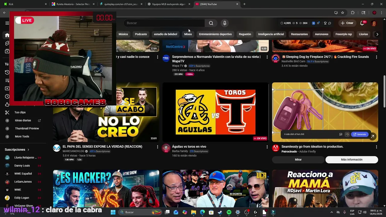Show hidden system tray icons
386x217 pixels.
tap(331, 212)
